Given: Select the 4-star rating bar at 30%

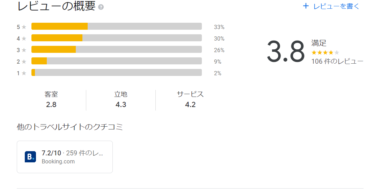Looking at the screenshot, I should click(117, 38).
